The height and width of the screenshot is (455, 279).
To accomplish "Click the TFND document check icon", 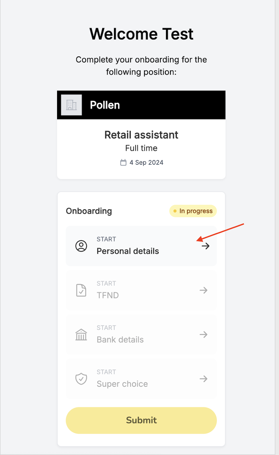I will point(81,290).
